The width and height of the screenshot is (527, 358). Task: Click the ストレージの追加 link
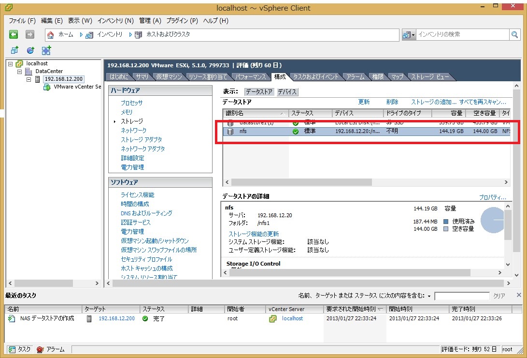coord(434,102)
